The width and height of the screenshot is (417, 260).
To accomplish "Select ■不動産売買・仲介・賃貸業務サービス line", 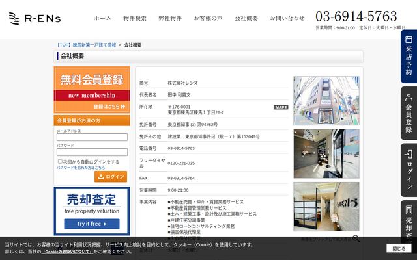I will click(x=206, y=202).
